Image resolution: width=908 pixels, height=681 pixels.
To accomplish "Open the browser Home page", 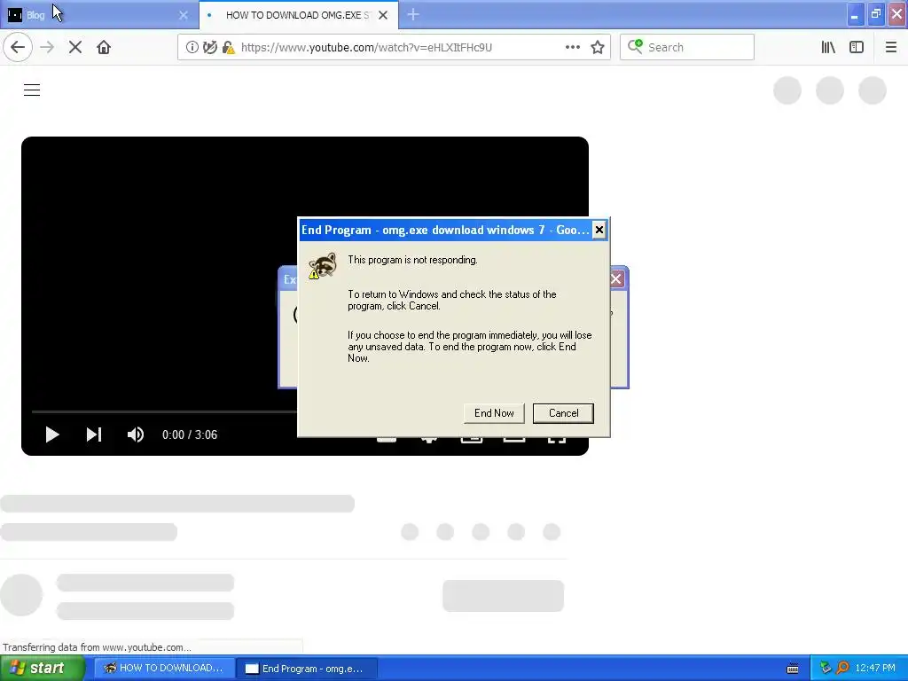I will [x=104, y=48].
